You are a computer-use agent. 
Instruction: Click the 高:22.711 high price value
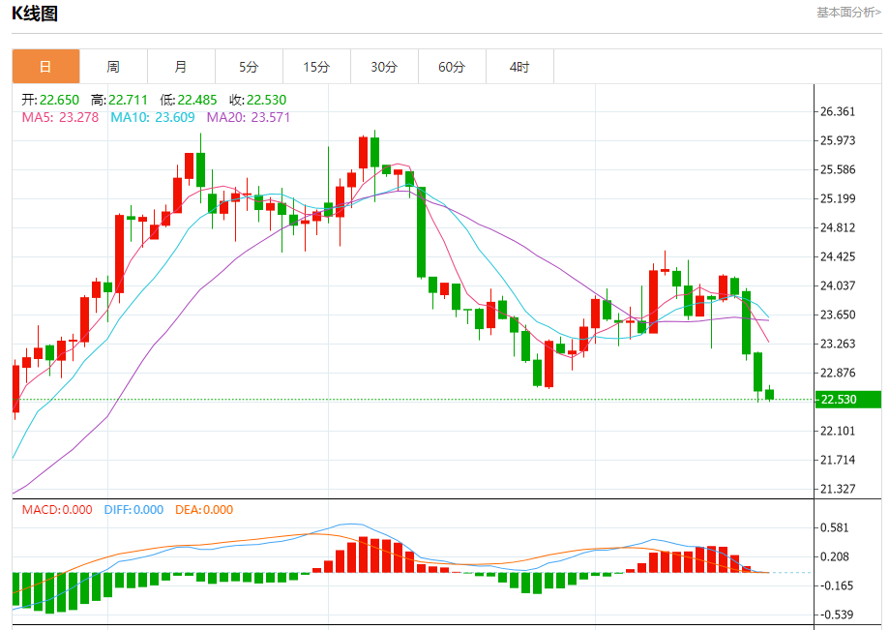[x=119, y=100]
